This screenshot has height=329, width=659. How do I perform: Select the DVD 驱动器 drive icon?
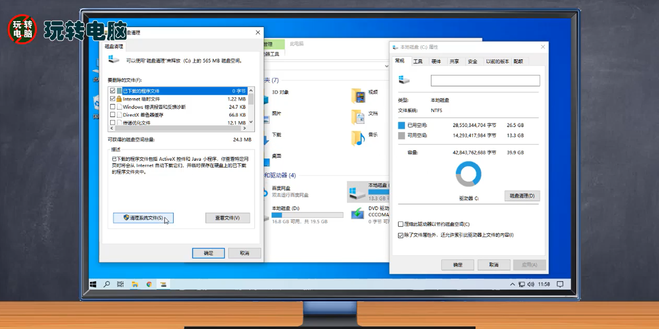click(x=357, y=214)
